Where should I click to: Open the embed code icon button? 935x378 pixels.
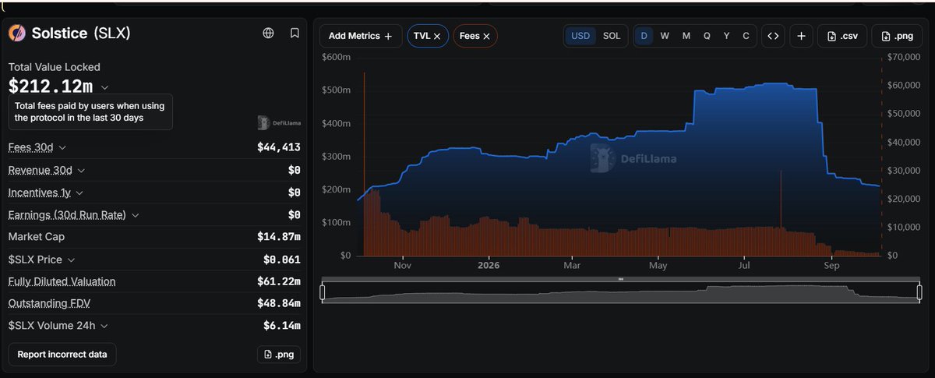[773, 36]
